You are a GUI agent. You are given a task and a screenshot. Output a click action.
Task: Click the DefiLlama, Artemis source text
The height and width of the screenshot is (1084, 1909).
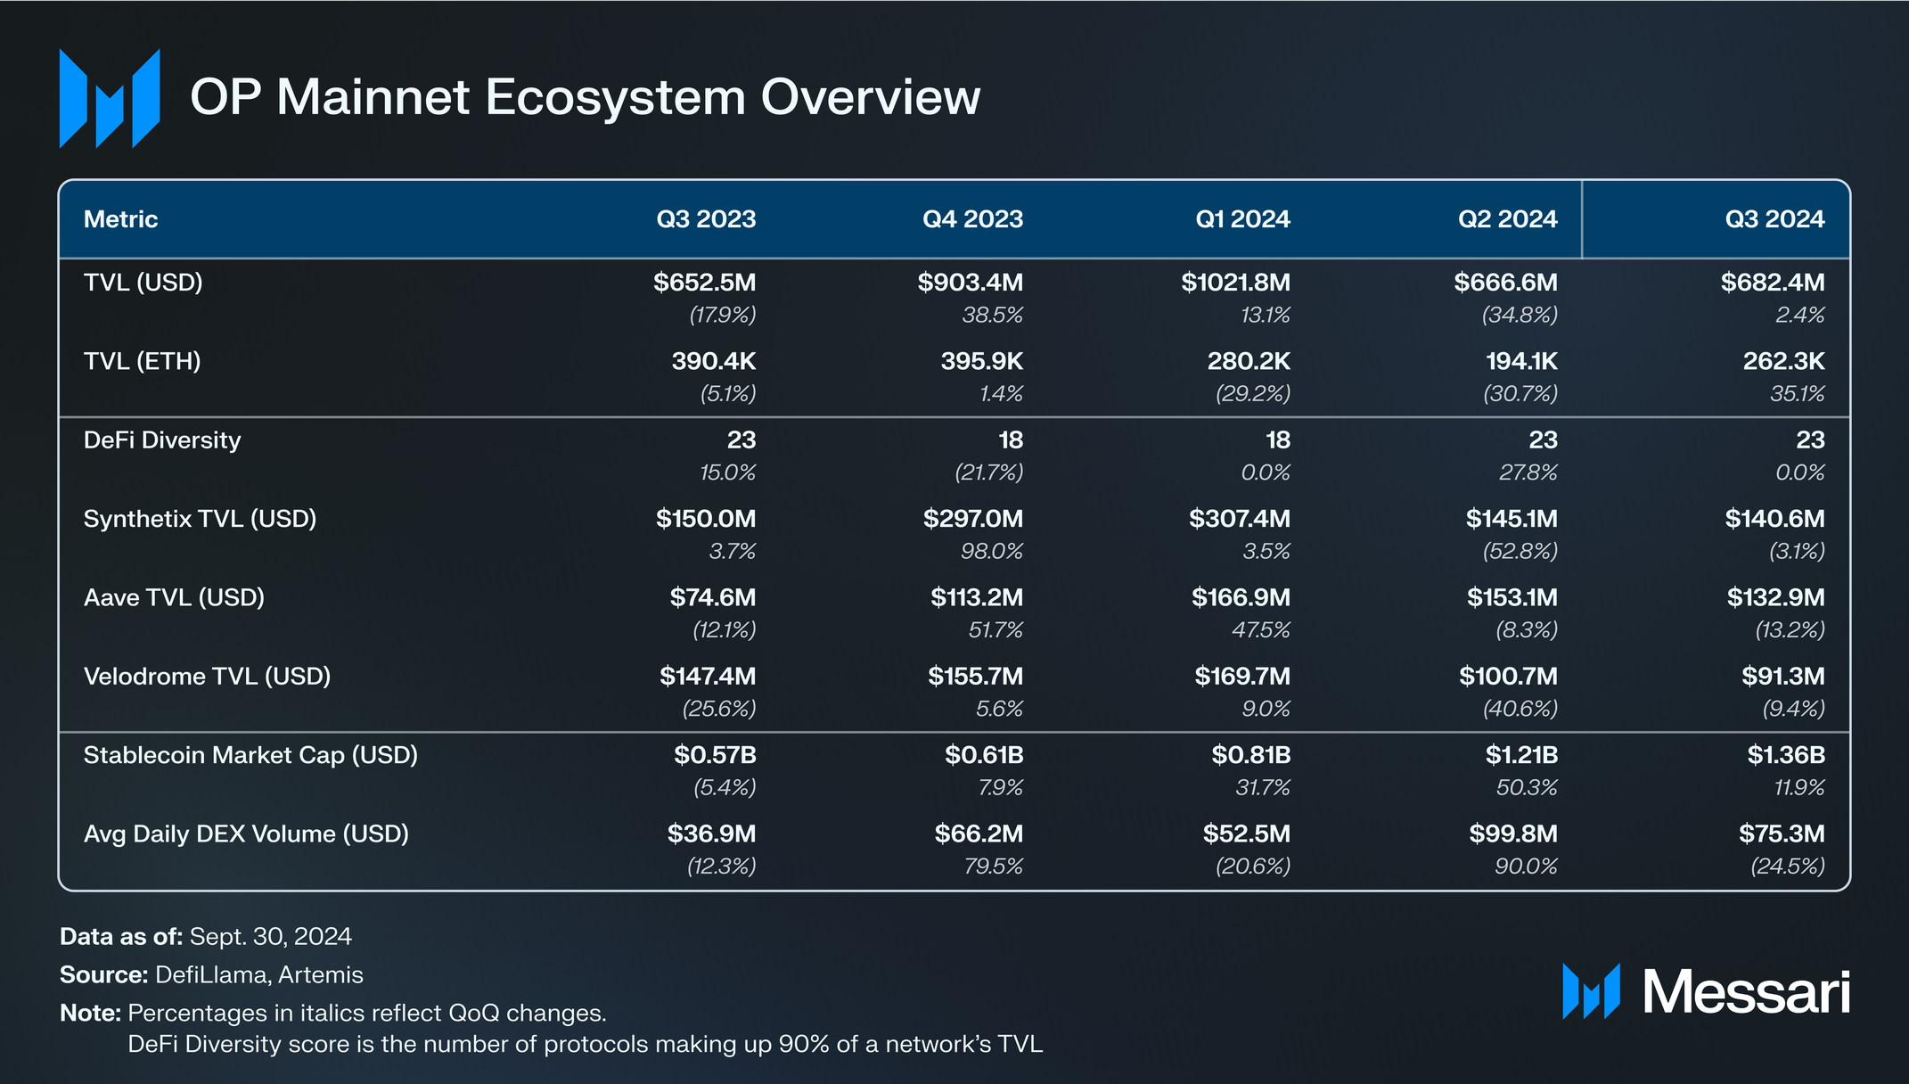[258, 974]
